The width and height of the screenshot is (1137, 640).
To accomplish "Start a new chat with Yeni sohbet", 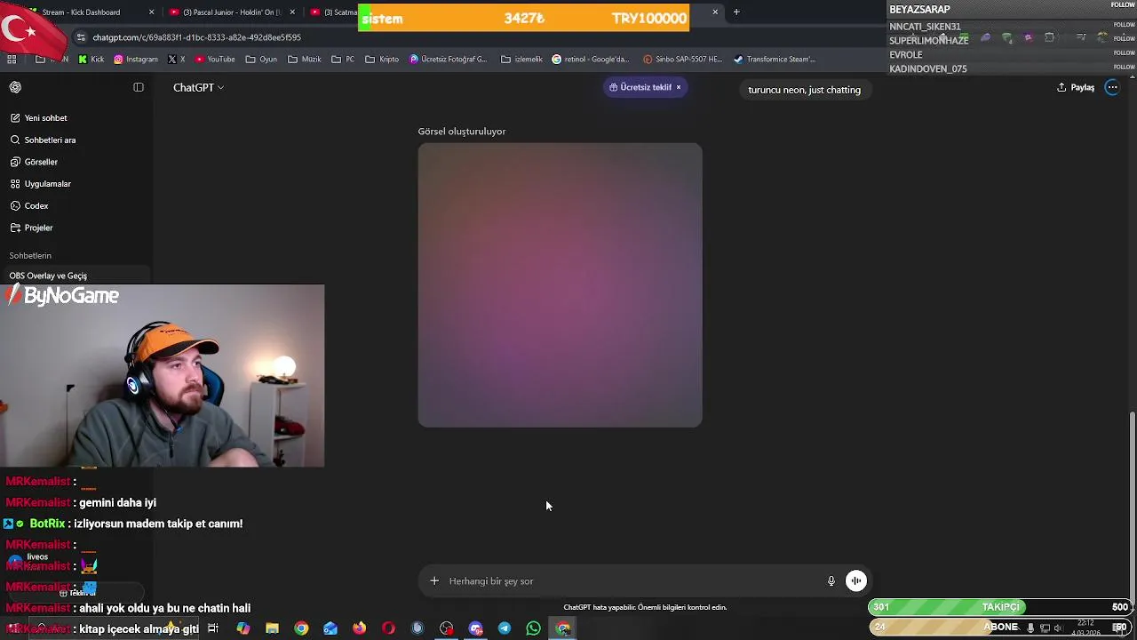I will [x=45, y=118].
